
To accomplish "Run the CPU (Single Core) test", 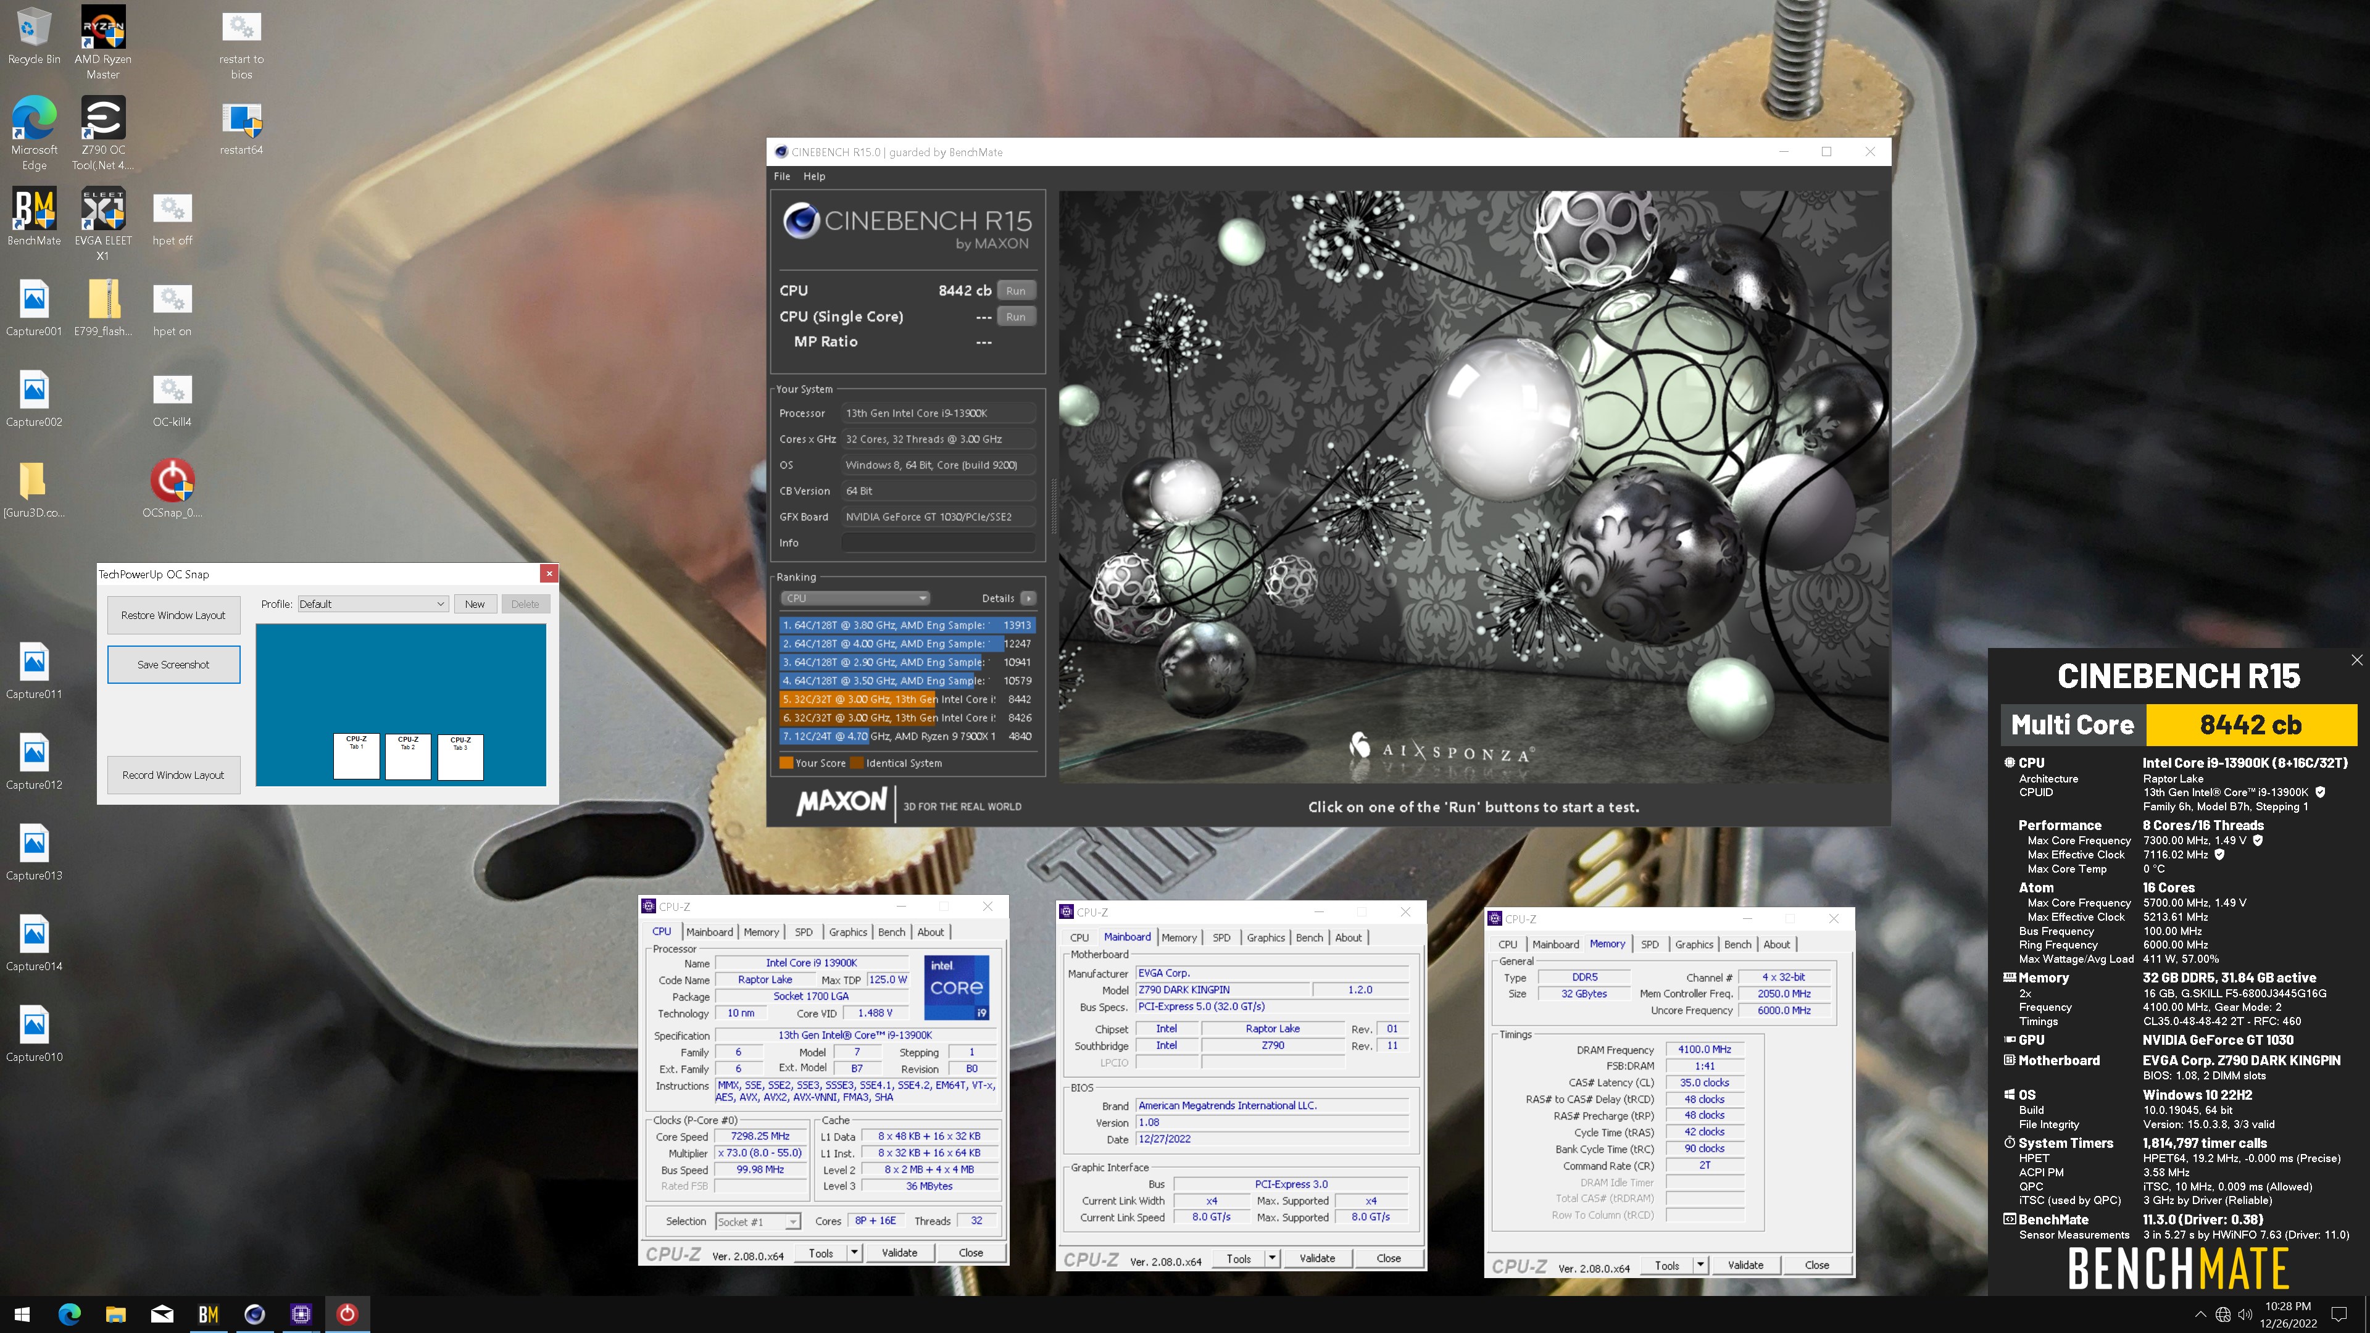I will point(1016,317).
